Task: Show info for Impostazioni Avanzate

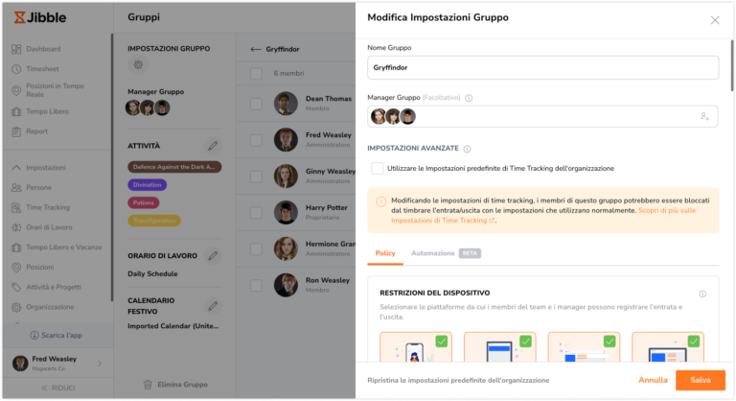Action: (x=467, y=149)
